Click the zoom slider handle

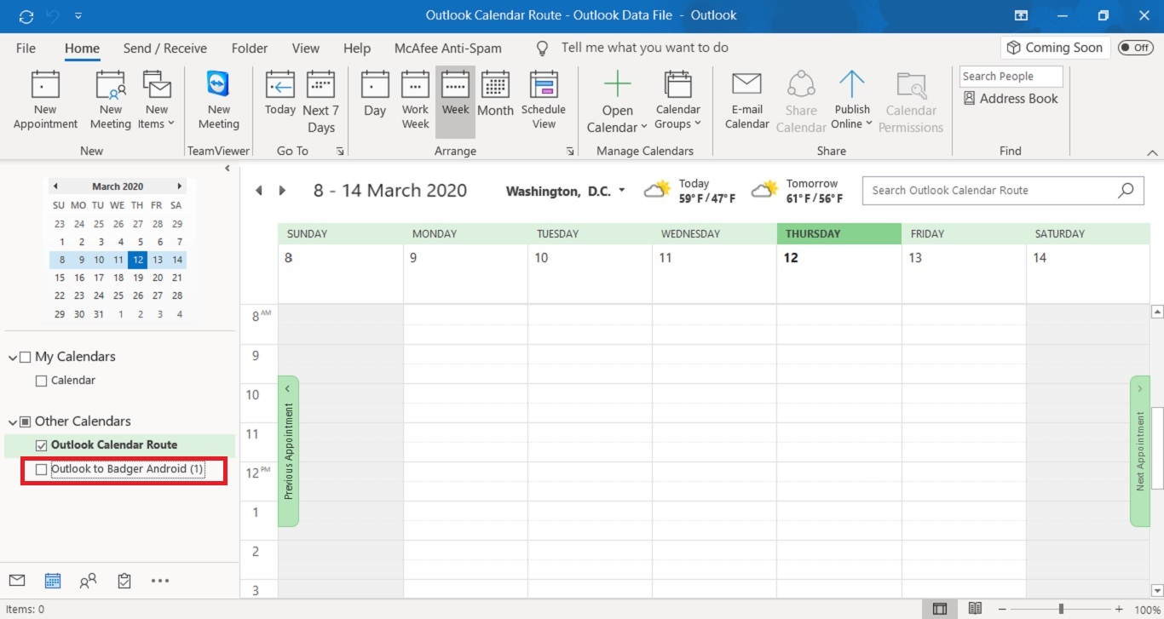(1061, 609)
